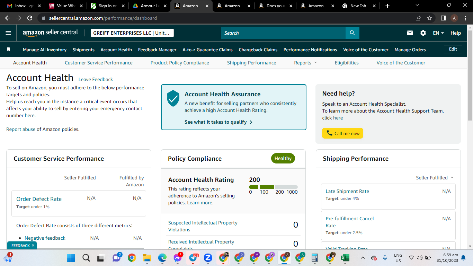Expand the GREIFF ENTERPRISES LLC account switcher

132,33
